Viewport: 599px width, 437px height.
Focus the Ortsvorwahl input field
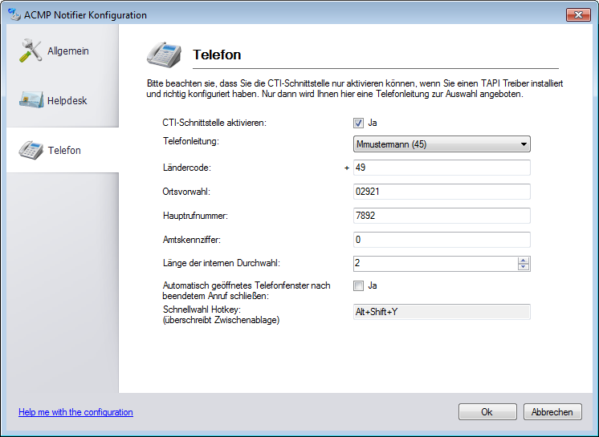tap(442, 192)
